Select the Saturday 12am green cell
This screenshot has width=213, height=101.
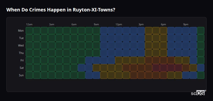[29, 68]
